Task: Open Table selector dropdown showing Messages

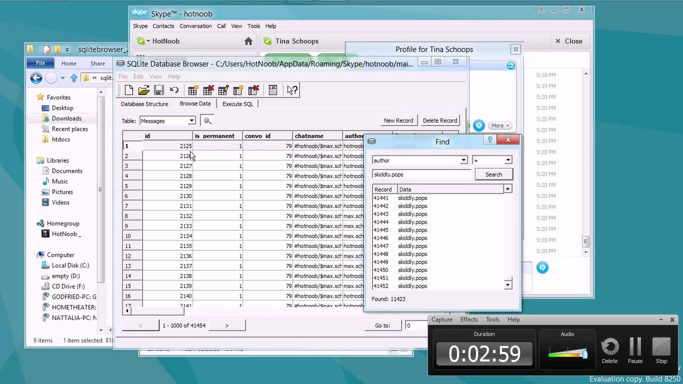Action: (168, 121)
